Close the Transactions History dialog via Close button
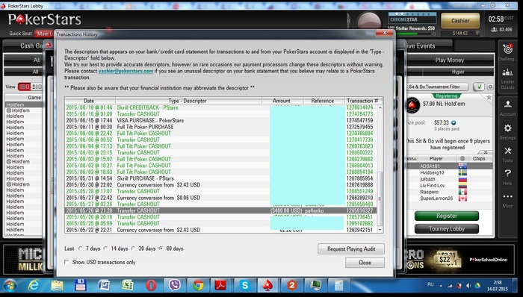 click(365, 263)
